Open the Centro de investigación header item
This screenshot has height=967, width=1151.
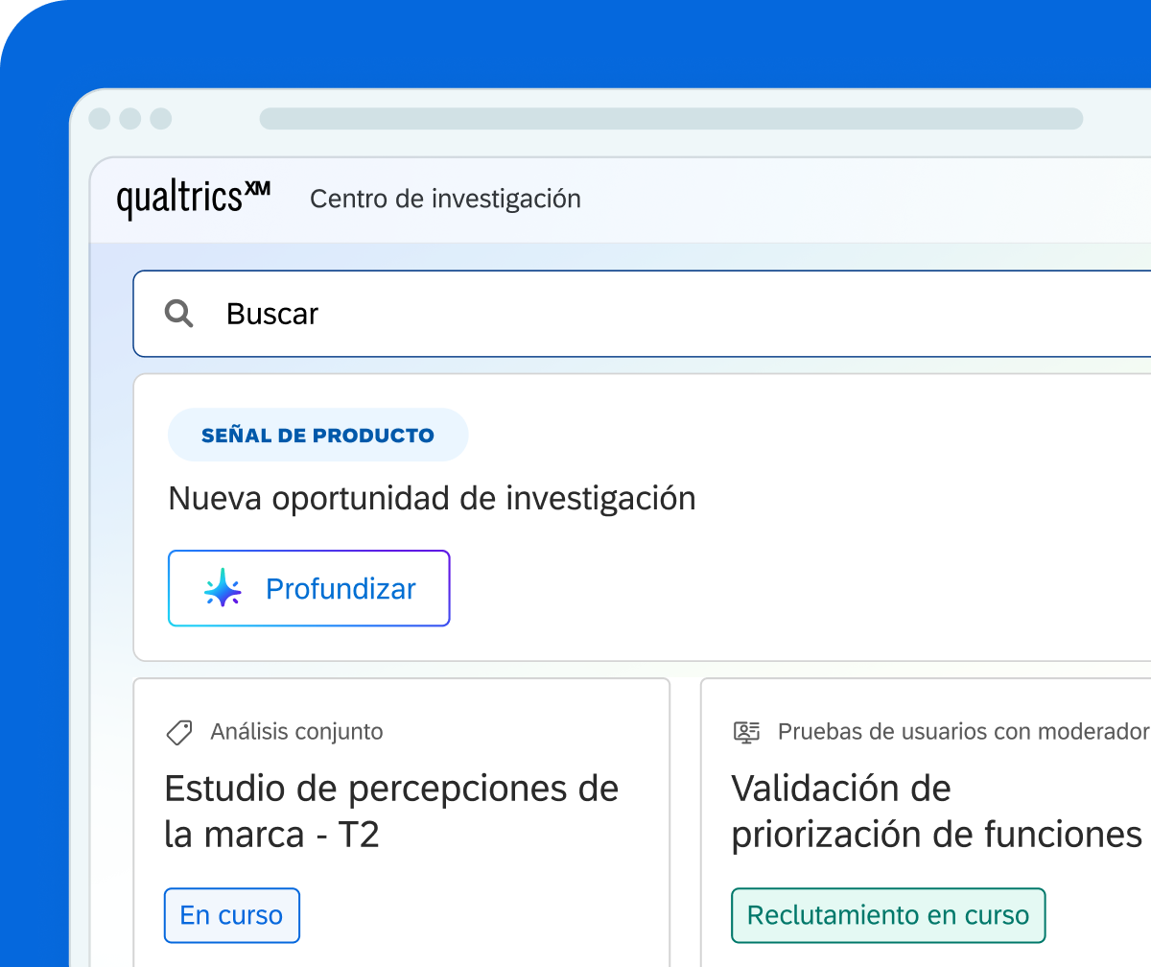(x=445, y=199)
